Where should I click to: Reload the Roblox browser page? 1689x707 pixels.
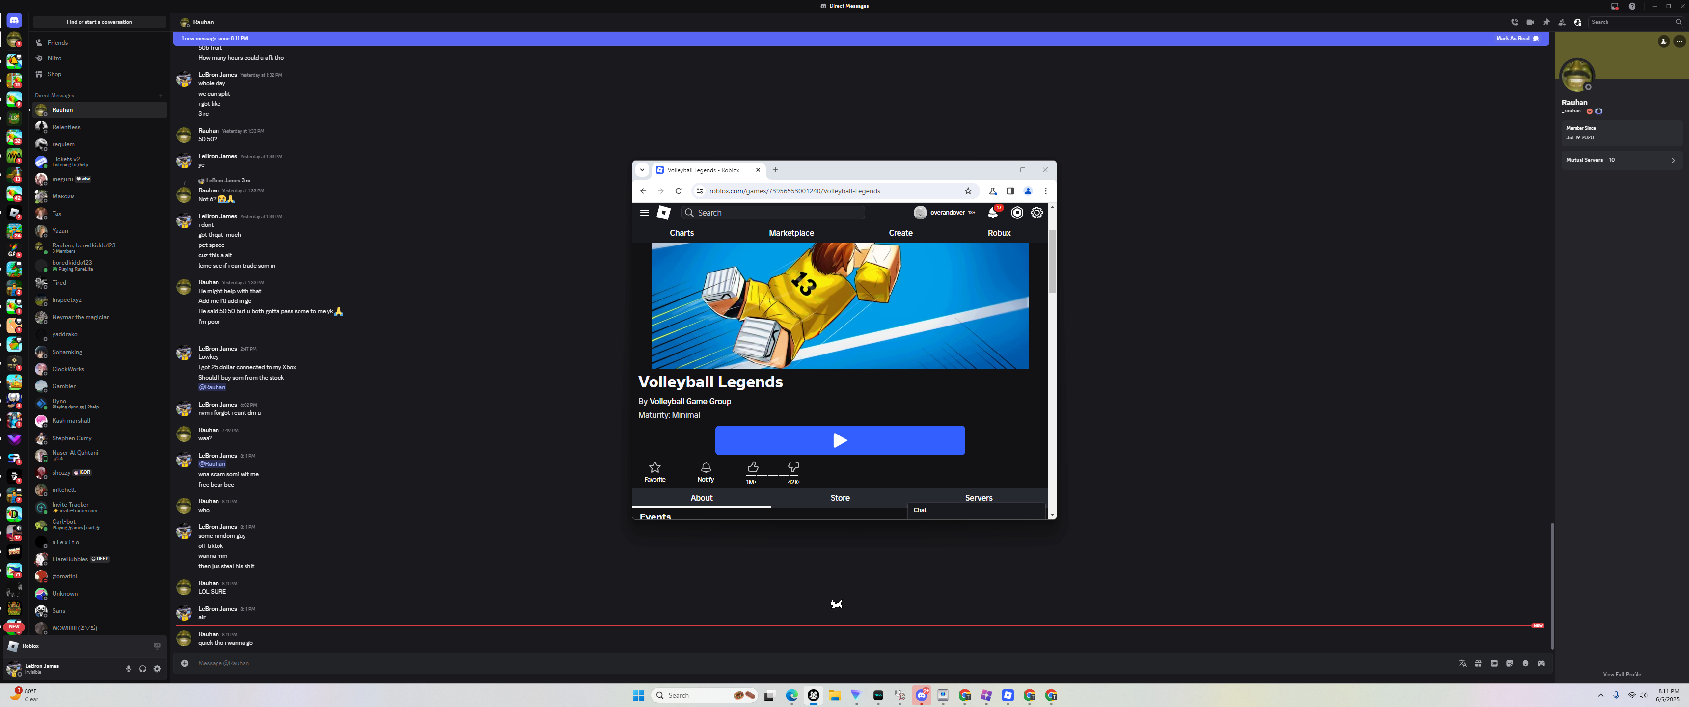click(x=679, y=191)
